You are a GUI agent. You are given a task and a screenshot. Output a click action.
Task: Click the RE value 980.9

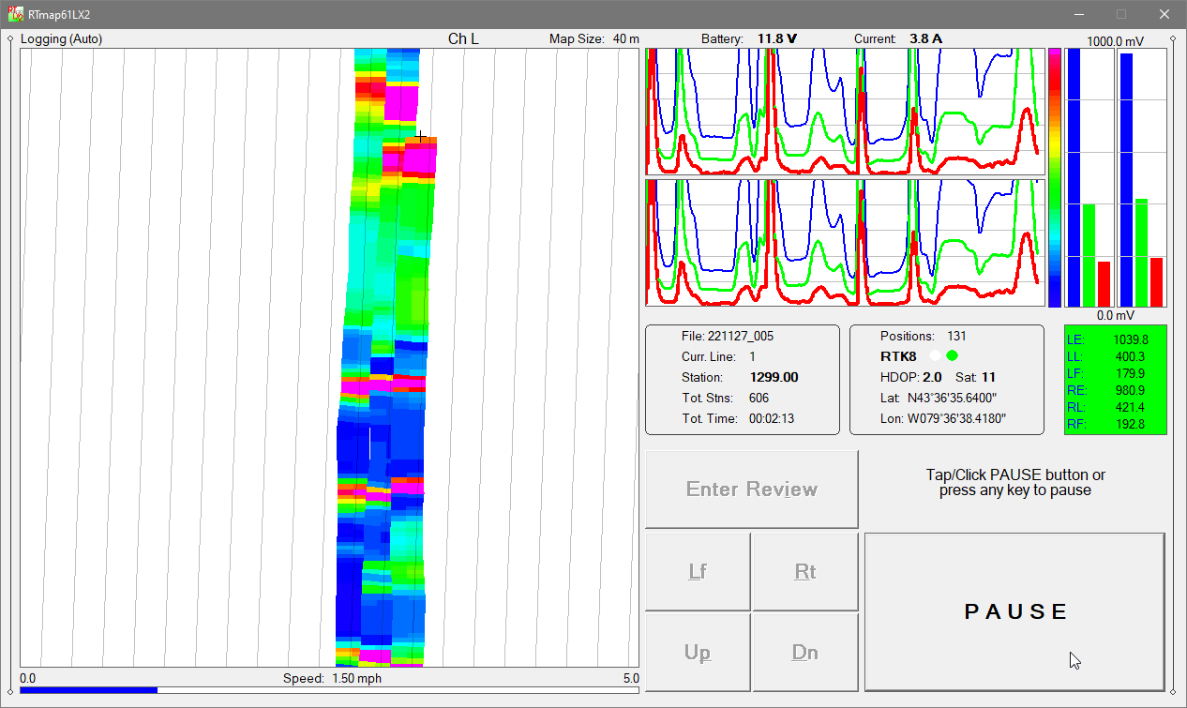coord(1133,390)
